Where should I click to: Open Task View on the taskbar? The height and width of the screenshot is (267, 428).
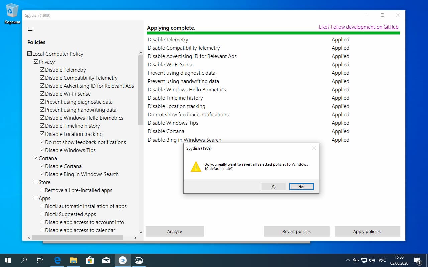tap(40, 260)
